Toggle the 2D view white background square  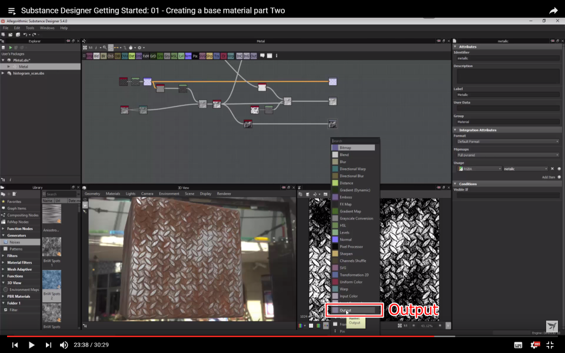click(311, 325)
